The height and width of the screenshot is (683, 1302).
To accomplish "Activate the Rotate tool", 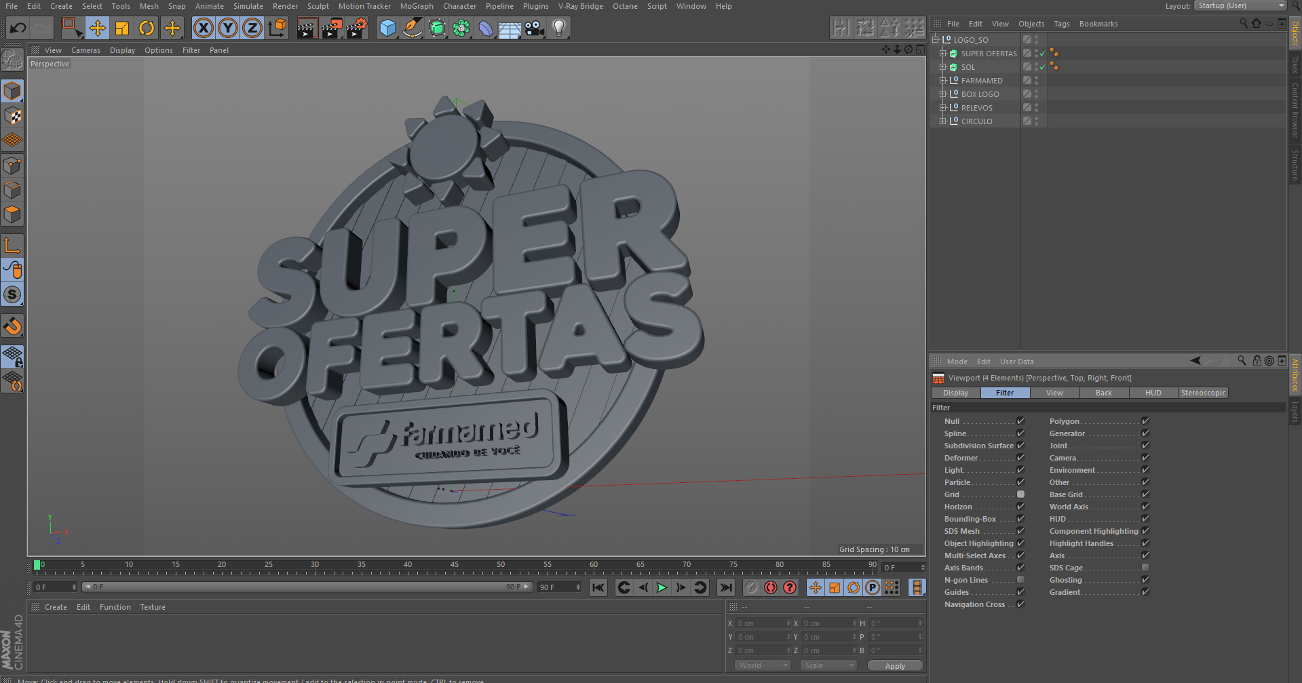I will [147, 28].
